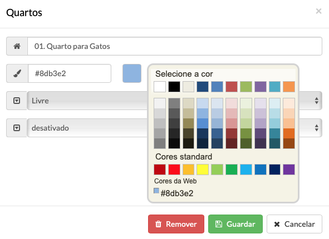329x239 pixels.
Task: Pick the bright red standard color
Action: coord(174,170)
